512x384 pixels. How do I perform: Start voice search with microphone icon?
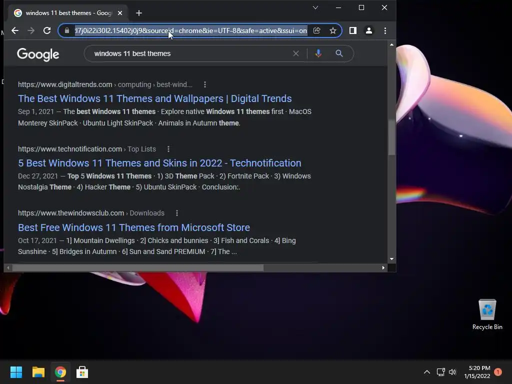point(318,53)
